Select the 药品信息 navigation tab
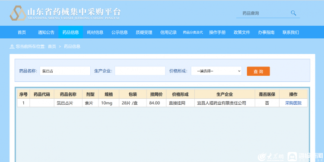Viewport: 324px width, 162px height. [x=71, y=32]
